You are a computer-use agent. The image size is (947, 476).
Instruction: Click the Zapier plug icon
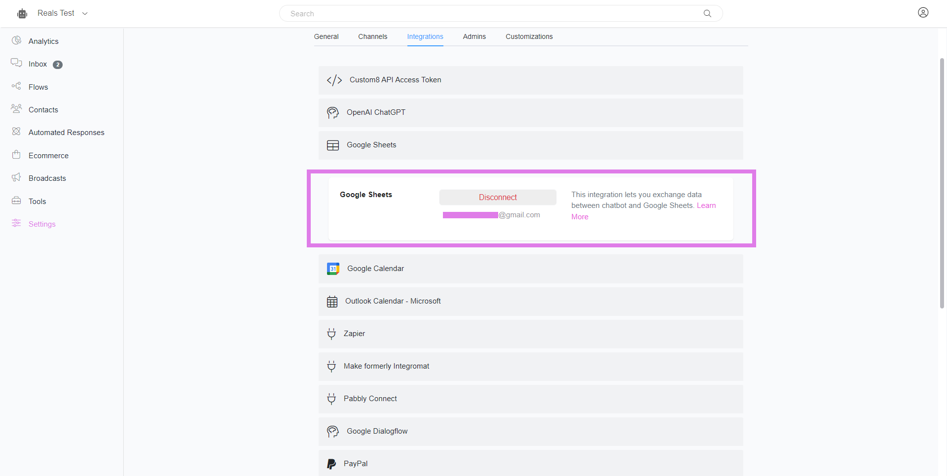pos(331,334)
